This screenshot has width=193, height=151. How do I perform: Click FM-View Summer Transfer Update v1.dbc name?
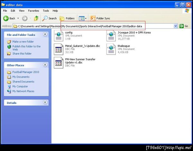coord(80,61)
